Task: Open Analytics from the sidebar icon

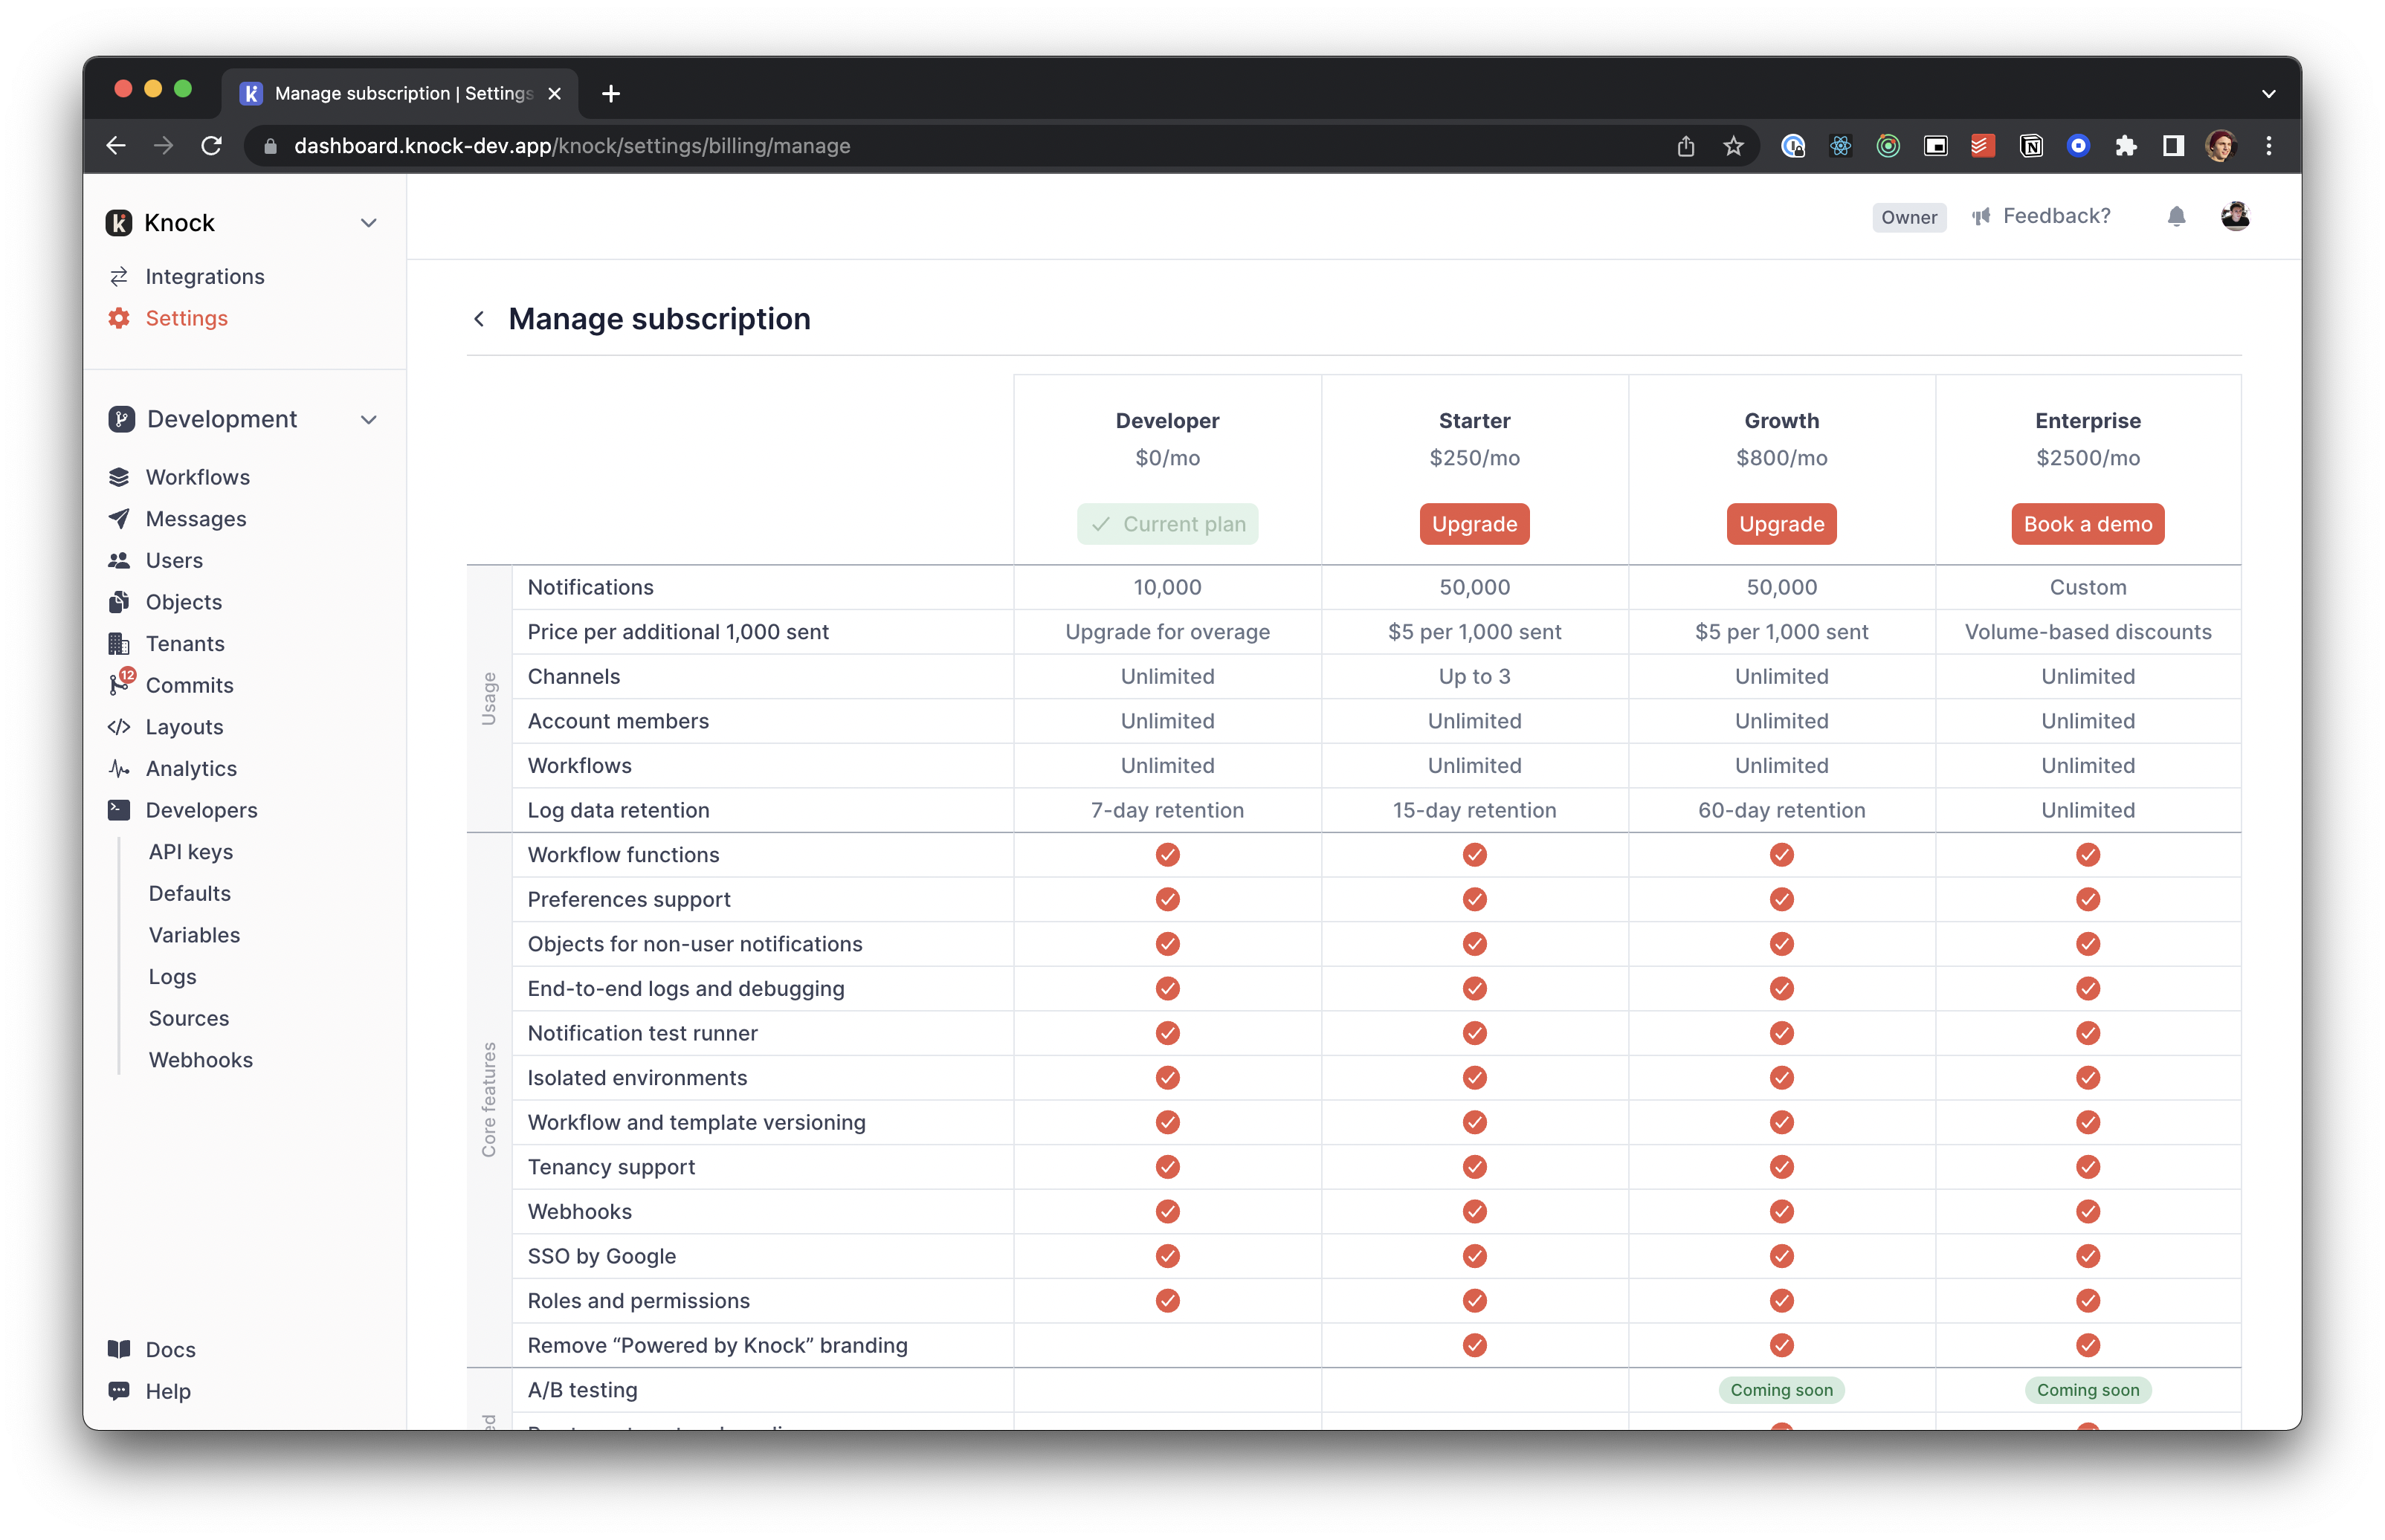Action: (x=119, y=768)
